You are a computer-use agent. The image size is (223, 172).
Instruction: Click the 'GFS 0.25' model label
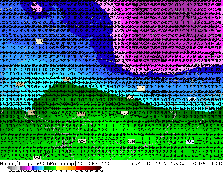pos(100,163)
